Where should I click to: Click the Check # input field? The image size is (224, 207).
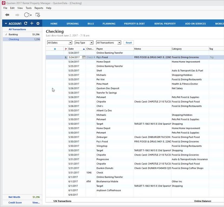[x=91, y=57]
